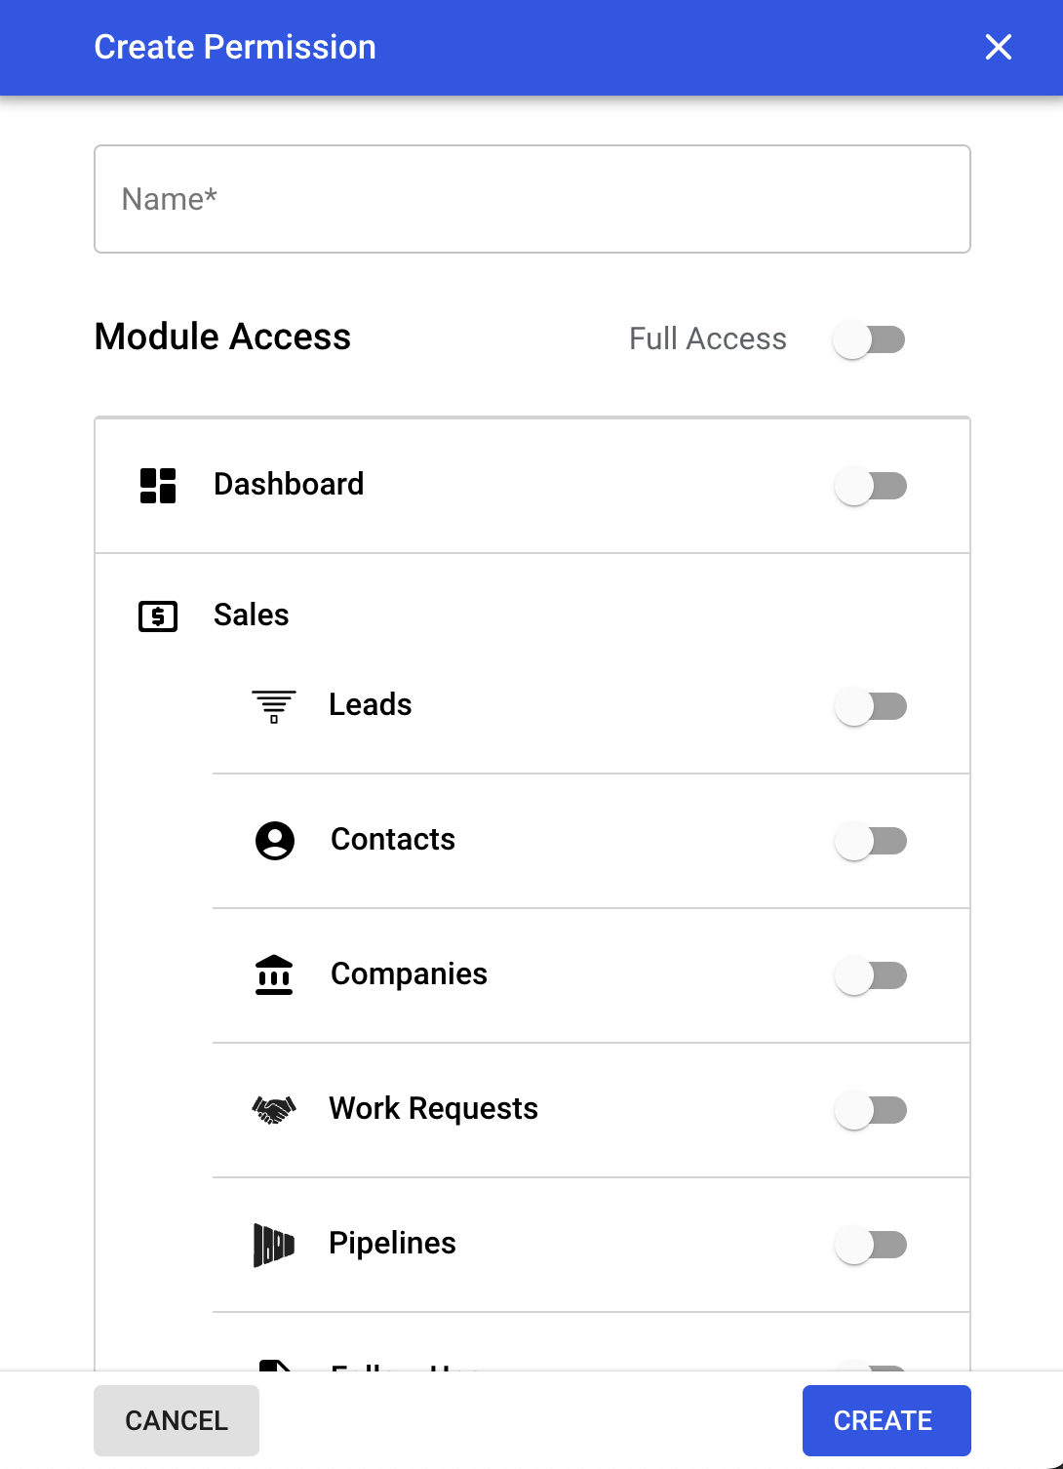Click the Work Requests handshake icon
Screen dimensions: 1063x1469
coord(274,1109)
